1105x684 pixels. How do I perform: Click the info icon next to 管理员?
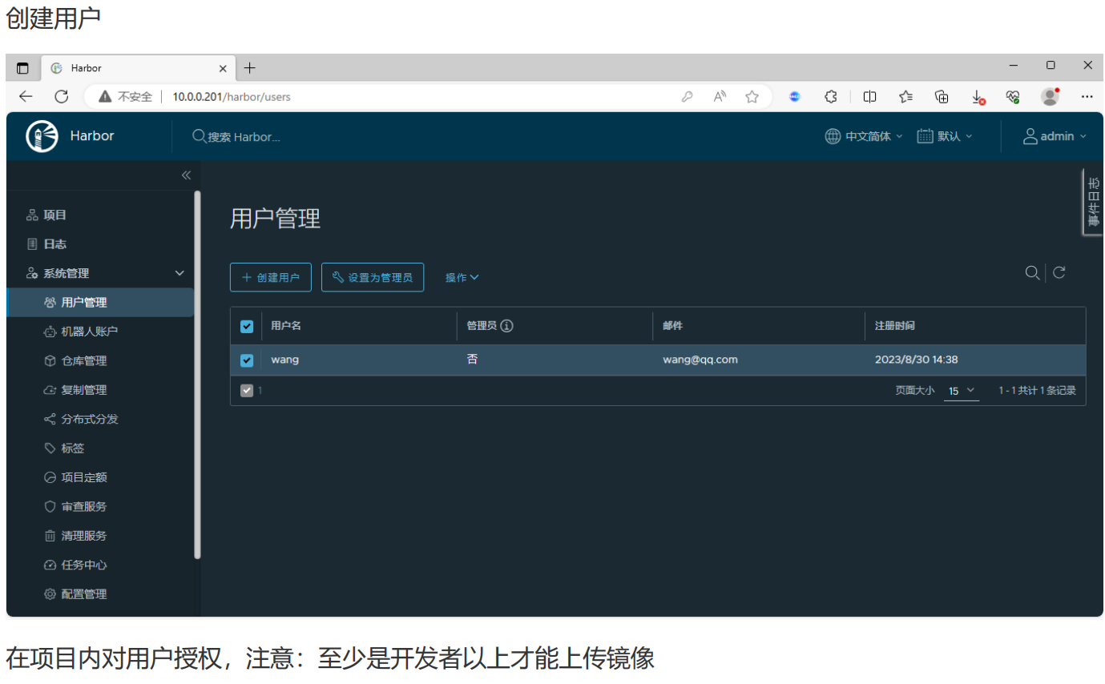pos(506,326)
